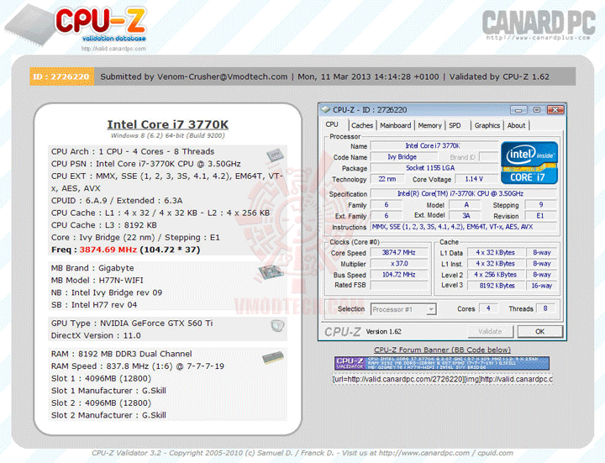Screen dimensions: 605x463
Task: Click the CPU Cache : L3 : 8192 KB line
Action: point(104,225)
